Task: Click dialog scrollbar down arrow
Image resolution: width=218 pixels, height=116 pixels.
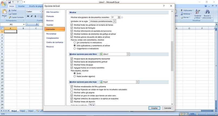Action: click(172, 104)
